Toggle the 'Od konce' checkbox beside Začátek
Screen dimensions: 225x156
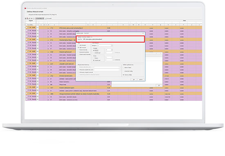[x=114, y=53]
